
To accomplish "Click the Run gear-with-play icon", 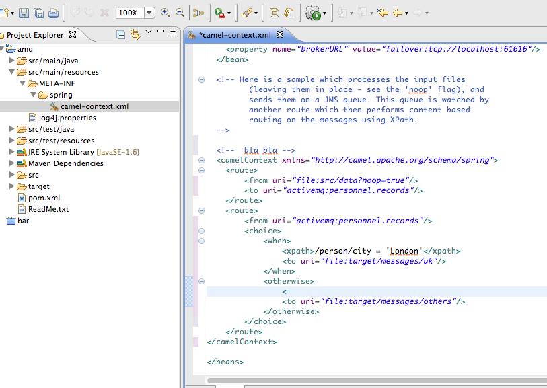I will pyautogui.click(x=312, y=13).
